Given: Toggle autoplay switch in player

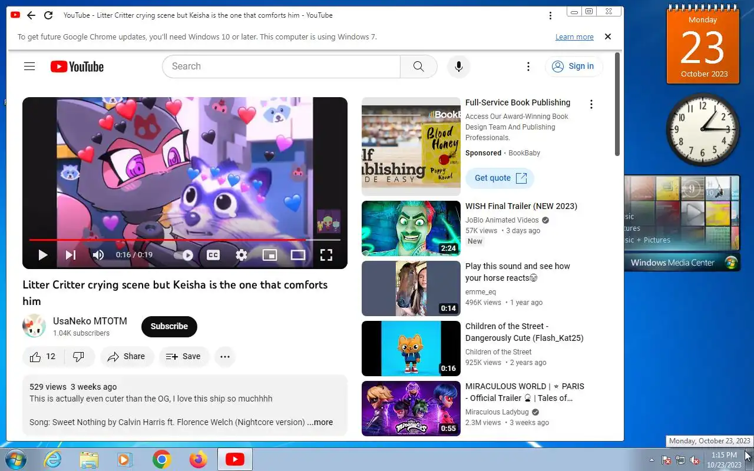Looking at the screenshot, I should tap(184, 255).
